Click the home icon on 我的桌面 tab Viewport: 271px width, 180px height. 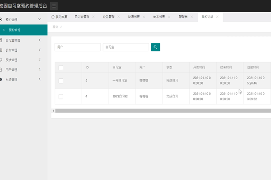(x=53, y=17)
